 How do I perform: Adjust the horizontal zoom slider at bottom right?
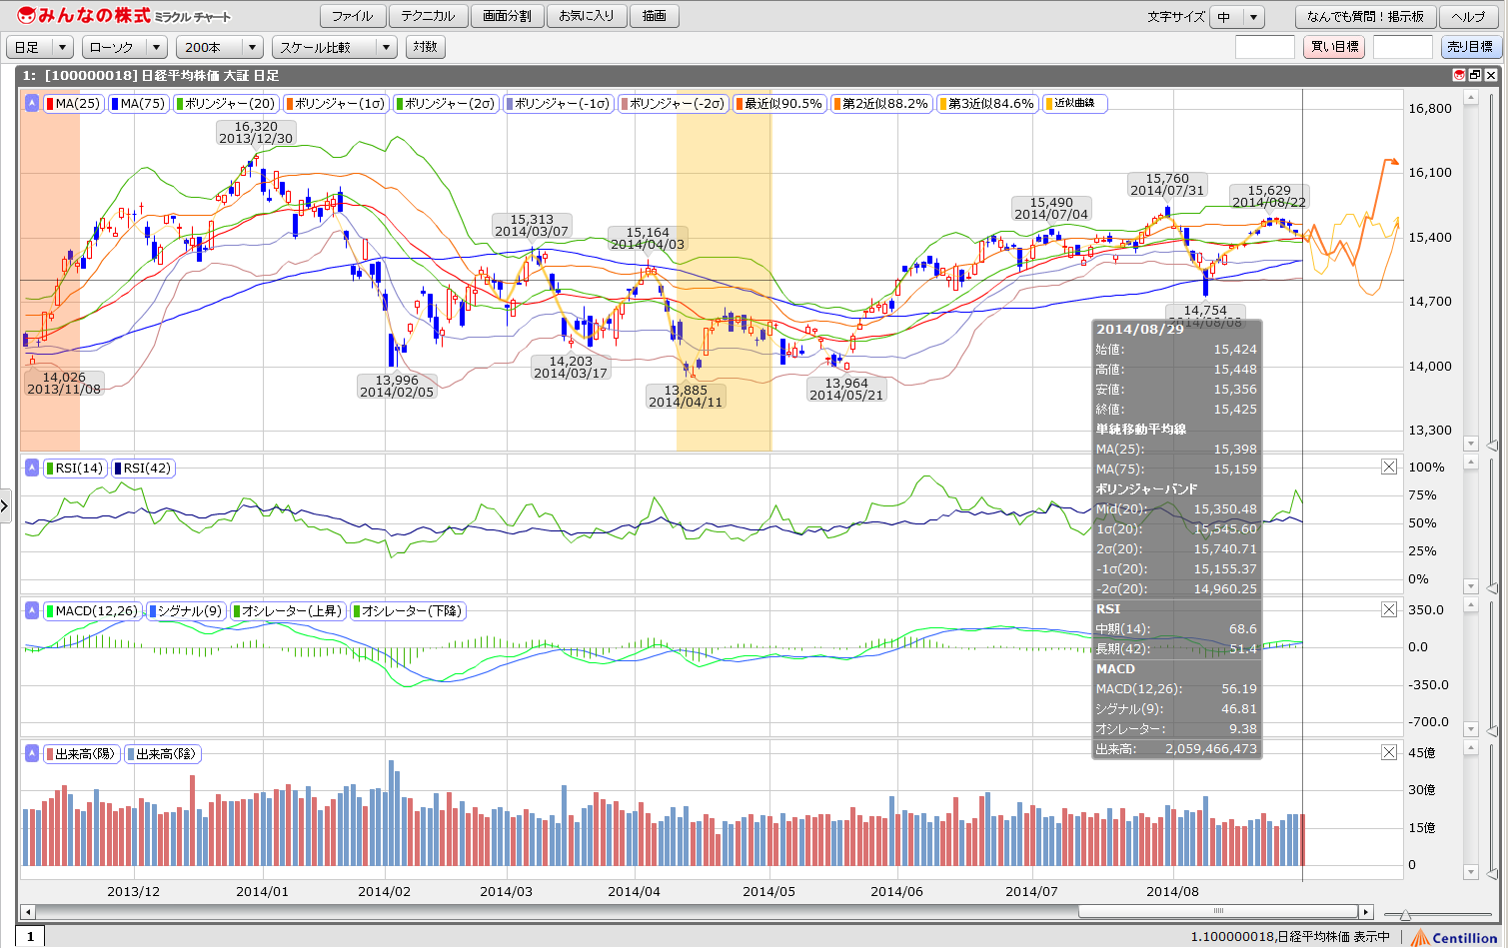pyautogui.click(x=1405, y=915)
